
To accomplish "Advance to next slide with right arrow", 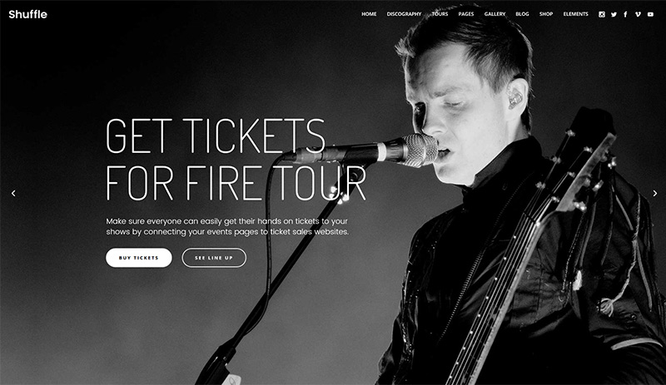I will click(654, 193).
